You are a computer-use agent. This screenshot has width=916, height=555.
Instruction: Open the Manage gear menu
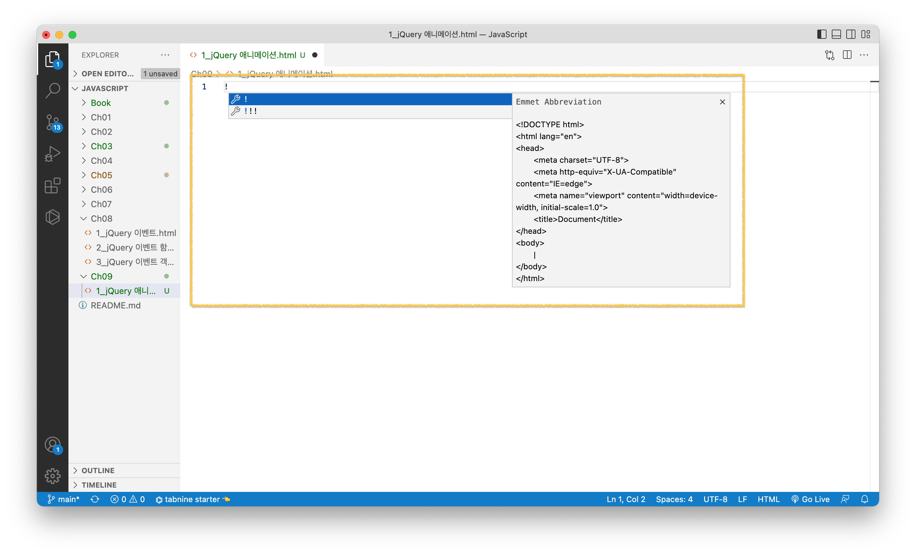point(52,476)
